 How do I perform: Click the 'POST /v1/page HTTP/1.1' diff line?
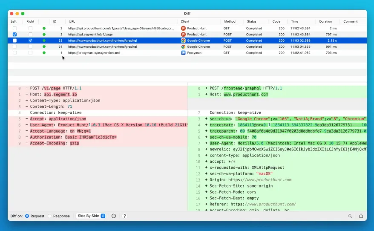98,88
